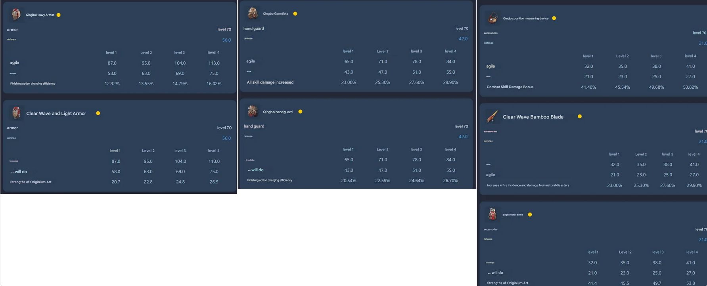Click yellow dot next to Clear Wave and Light Armor
The image size is (707, 286).
98,113
